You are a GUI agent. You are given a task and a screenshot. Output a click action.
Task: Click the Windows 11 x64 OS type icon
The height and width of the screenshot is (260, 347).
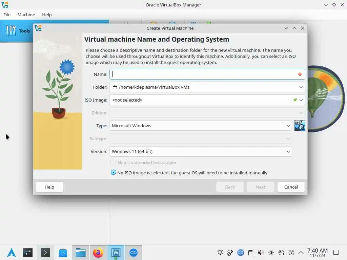[300, 126]
